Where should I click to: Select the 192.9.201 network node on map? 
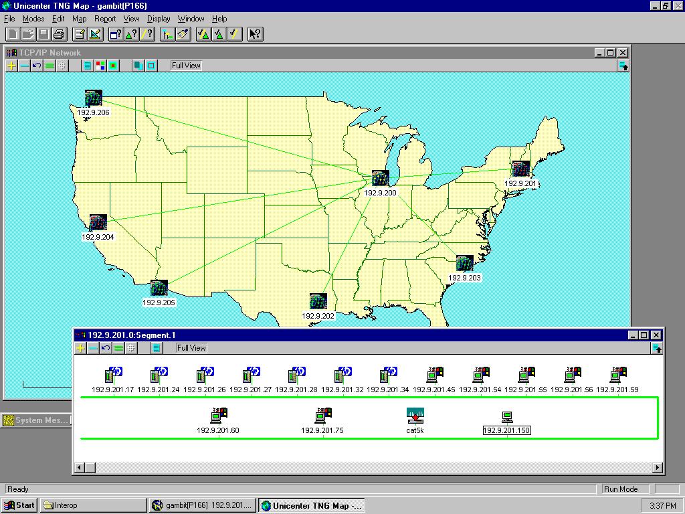click(520, 169)
